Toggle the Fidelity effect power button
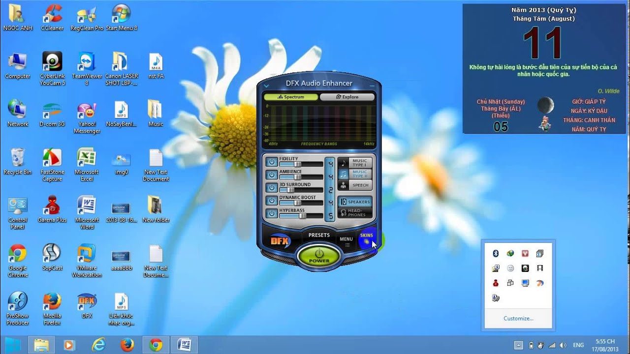Viewport: 630px width, 354px height. point(272,162)
